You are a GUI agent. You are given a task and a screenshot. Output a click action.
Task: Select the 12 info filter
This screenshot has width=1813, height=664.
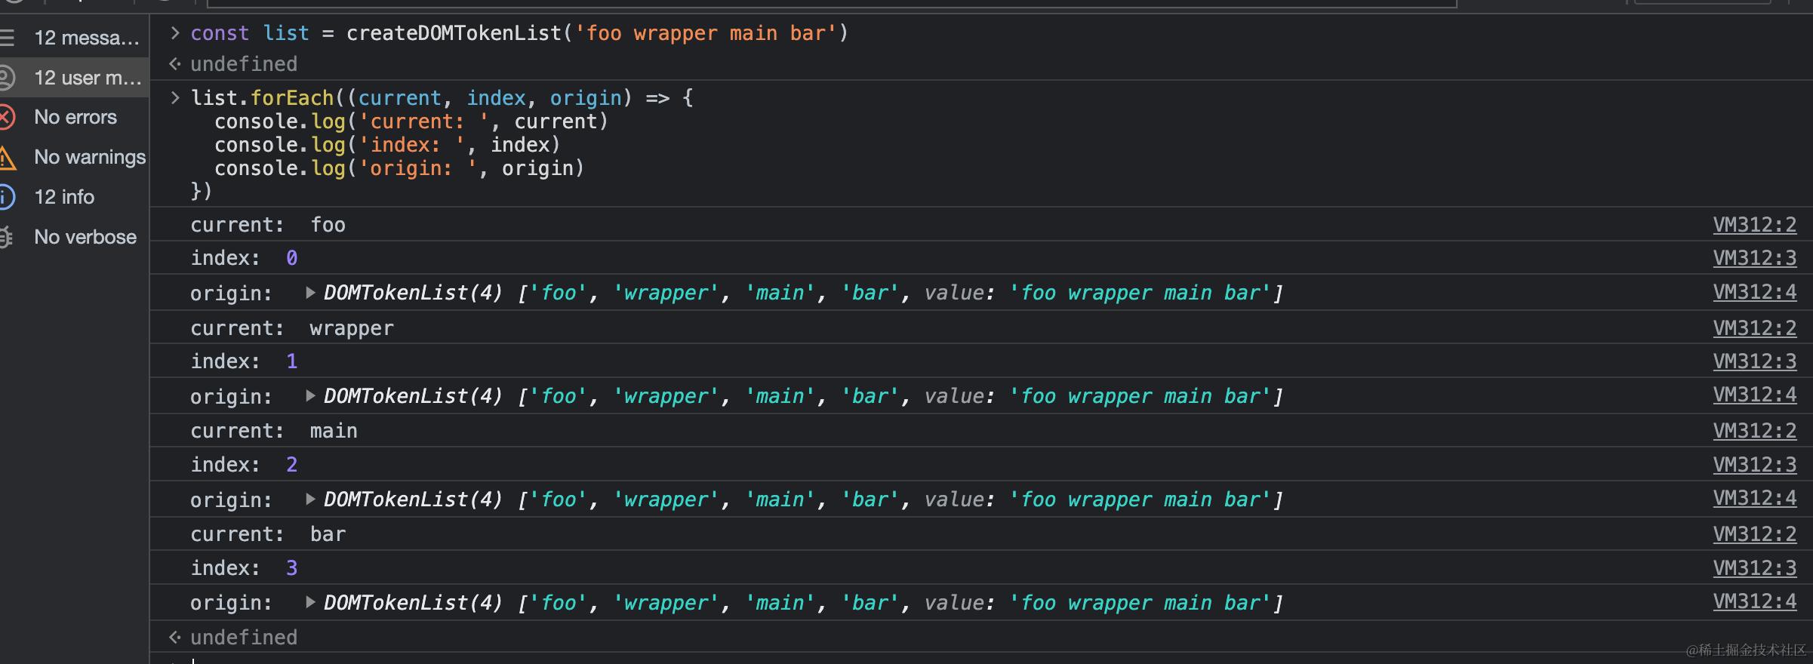point(74,197)
